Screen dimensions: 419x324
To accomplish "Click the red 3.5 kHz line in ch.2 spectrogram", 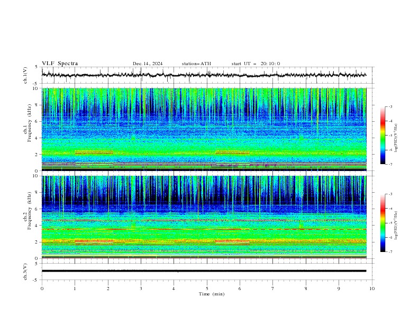I will [x=204, y=229].
